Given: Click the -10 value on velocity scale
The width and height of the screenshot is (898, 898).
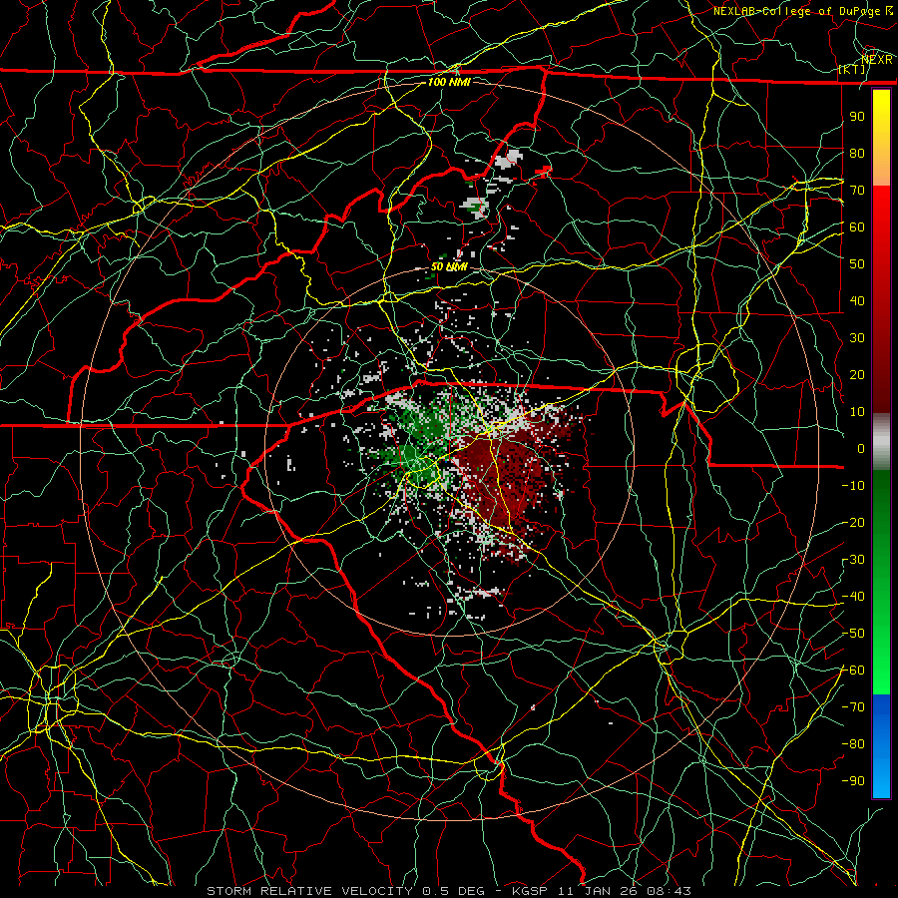Looking at the screenshot, I should coord(853,486).
